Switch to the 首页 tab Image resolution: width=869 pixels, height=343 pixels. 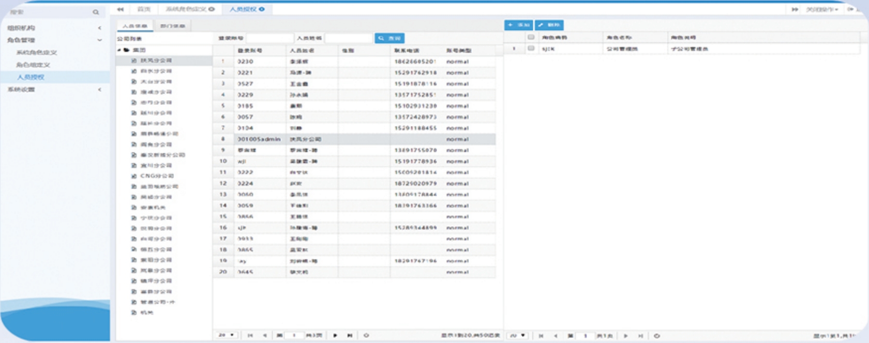pos(144,9)
